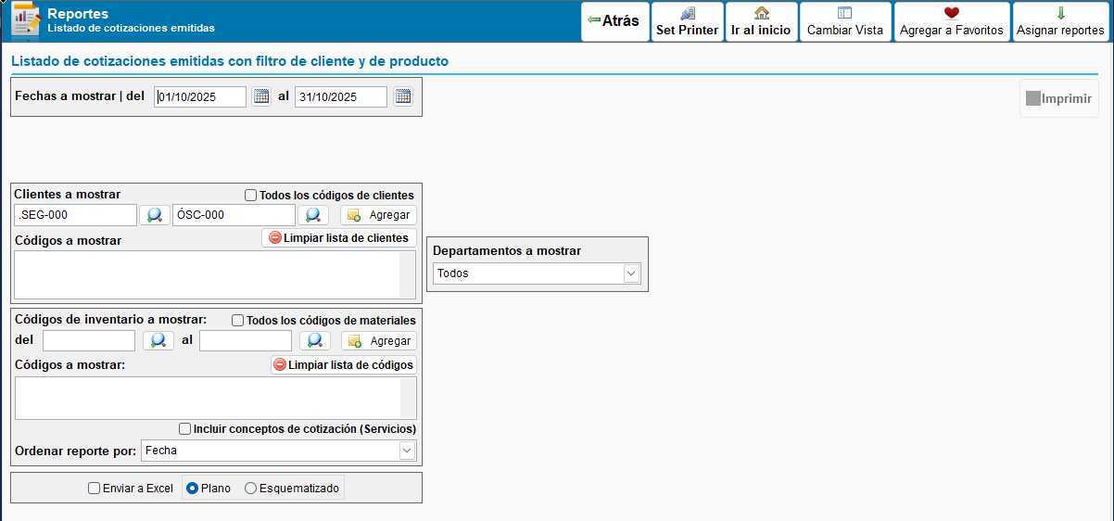Search client next to ÓSC-000 field
Screen dimensions: 1114x521
313,215
